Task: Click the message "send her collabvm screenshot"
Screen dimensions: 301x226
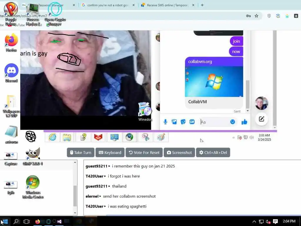Action: coord(129,196)
